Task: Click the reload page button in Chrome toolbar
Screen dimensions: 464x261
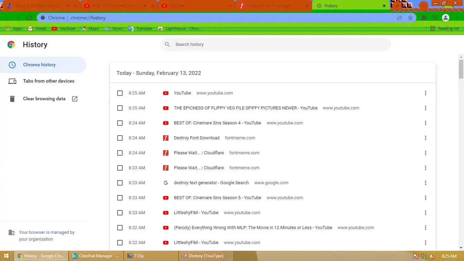Action: coord(29,18)
